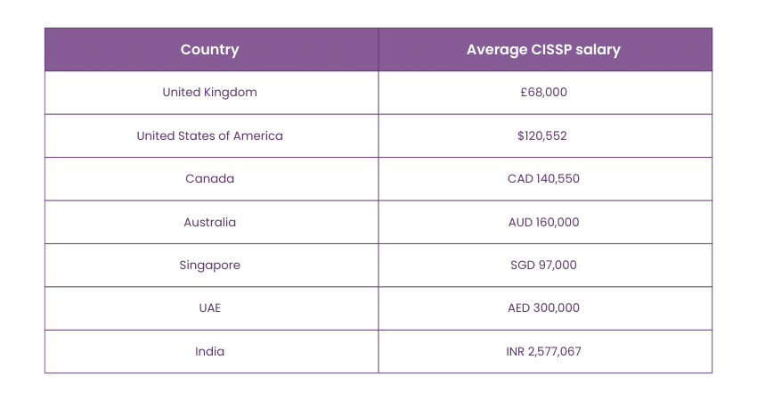The width and height of the screenshot is (757, 401).
Task: Select the AUD 160,000 value
Action: tap(543, 222)
